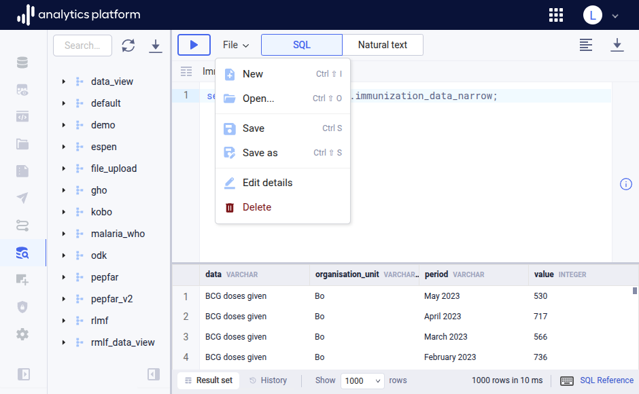Open the SQL Reference link
This screenshot has width=639, height=394.
(x=606, y=380)
